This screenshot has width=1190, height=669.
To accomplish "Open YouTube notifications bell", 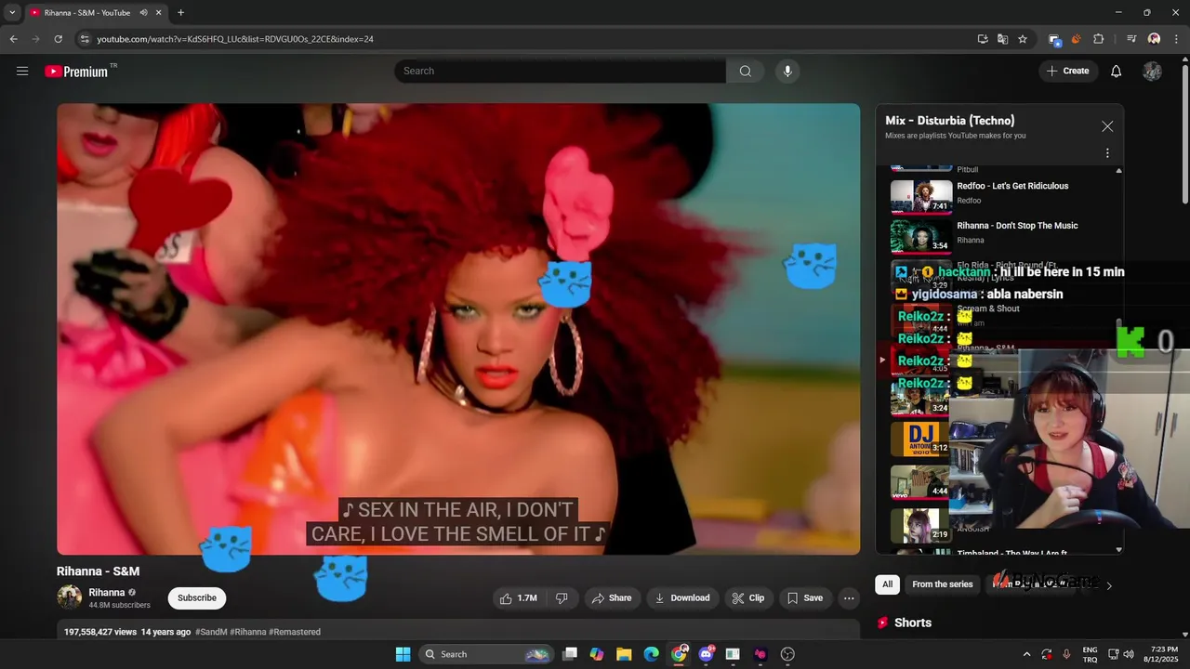I will [1117, 71].
